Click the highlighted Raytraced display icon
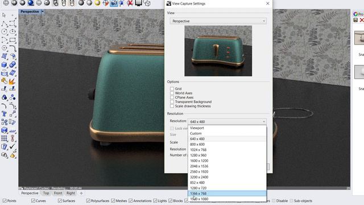This screenshot has width=364, height=205. [114, 3]
